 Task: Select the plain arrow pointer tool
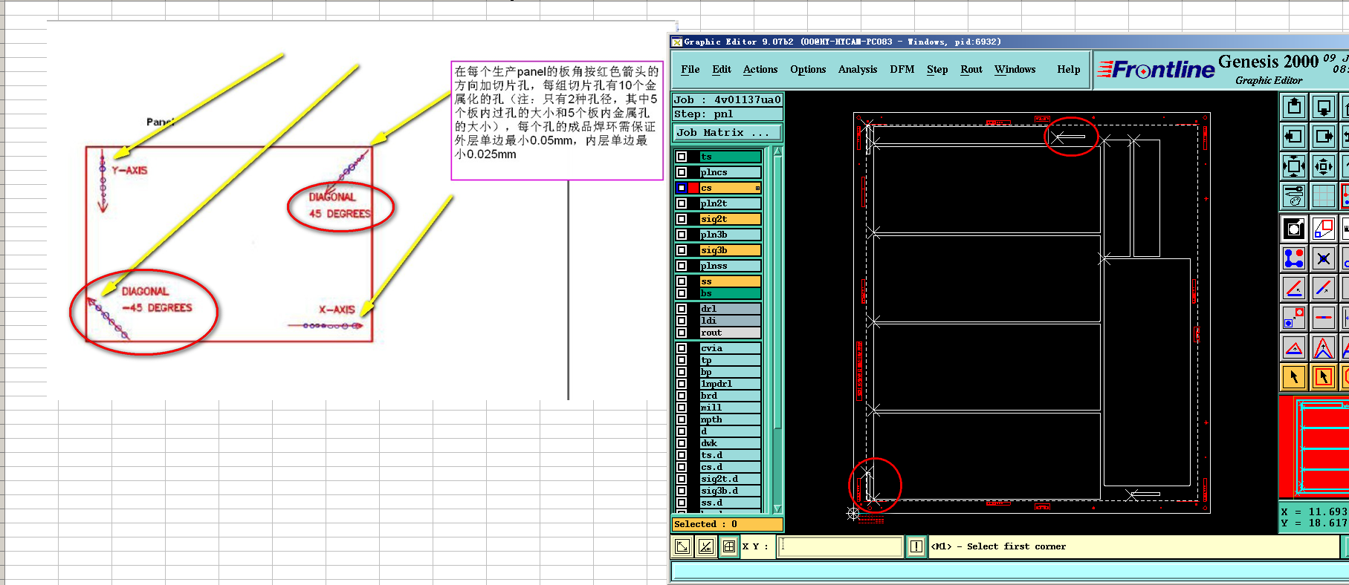coord(1294,377)
